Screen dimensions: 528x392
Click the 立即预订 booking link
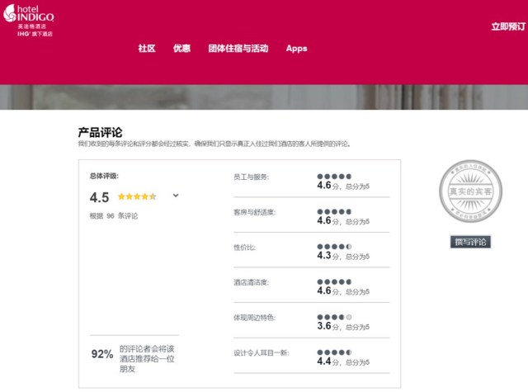coord(507,26)
